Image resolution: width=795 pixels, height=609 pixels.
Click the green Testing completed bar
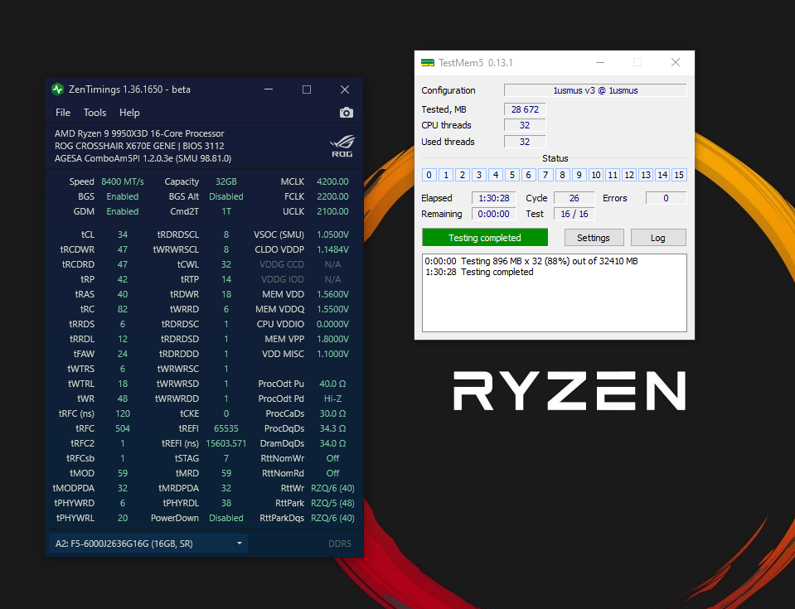[x=485, y=238]
